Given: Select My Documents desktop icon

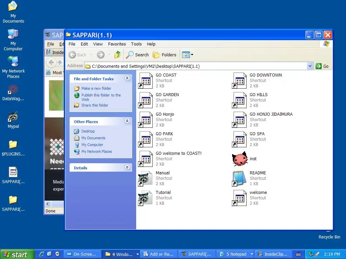Looking at the screenshot, I should click(13, 12).
